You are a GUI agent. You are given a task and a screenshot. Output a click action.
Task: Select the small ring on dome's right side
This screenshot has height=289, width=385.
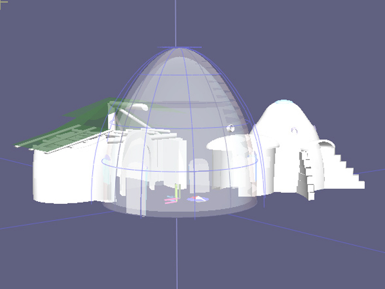click(x=231, y=128)
